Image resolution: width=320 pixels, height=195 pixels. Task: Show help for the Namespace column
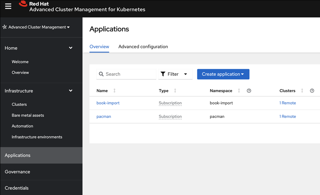point(249,91)
